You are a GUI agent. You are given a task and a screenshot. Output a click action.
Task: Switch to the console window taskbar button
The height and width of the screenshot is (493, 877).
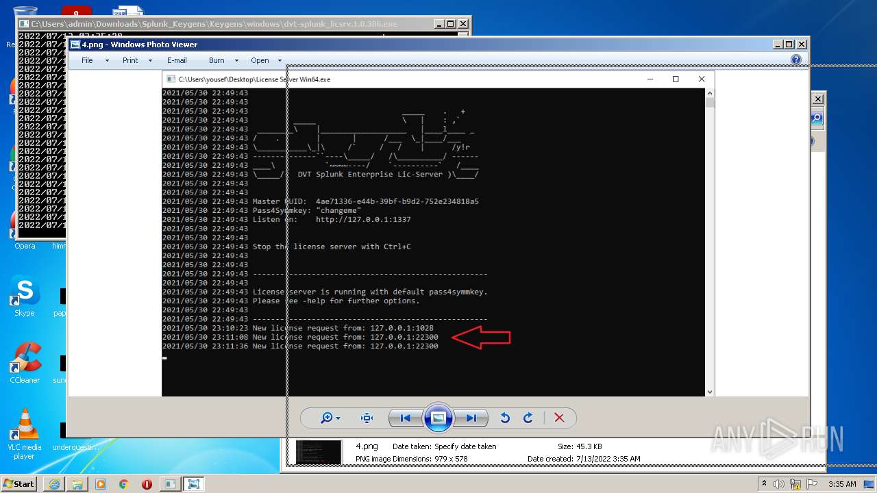click(170, 484)
